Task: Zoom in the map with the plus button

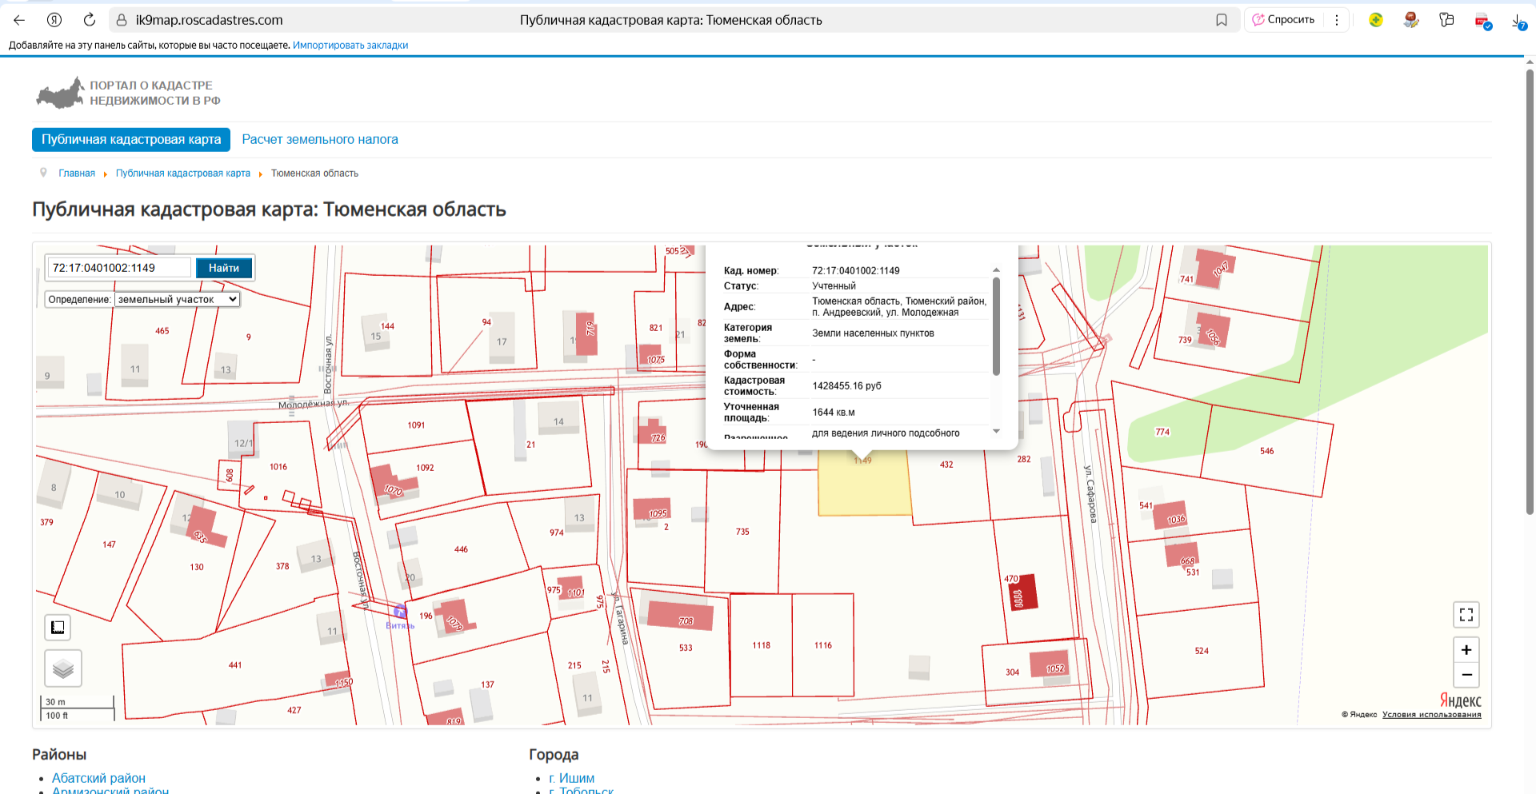Action: point(1466,650)
